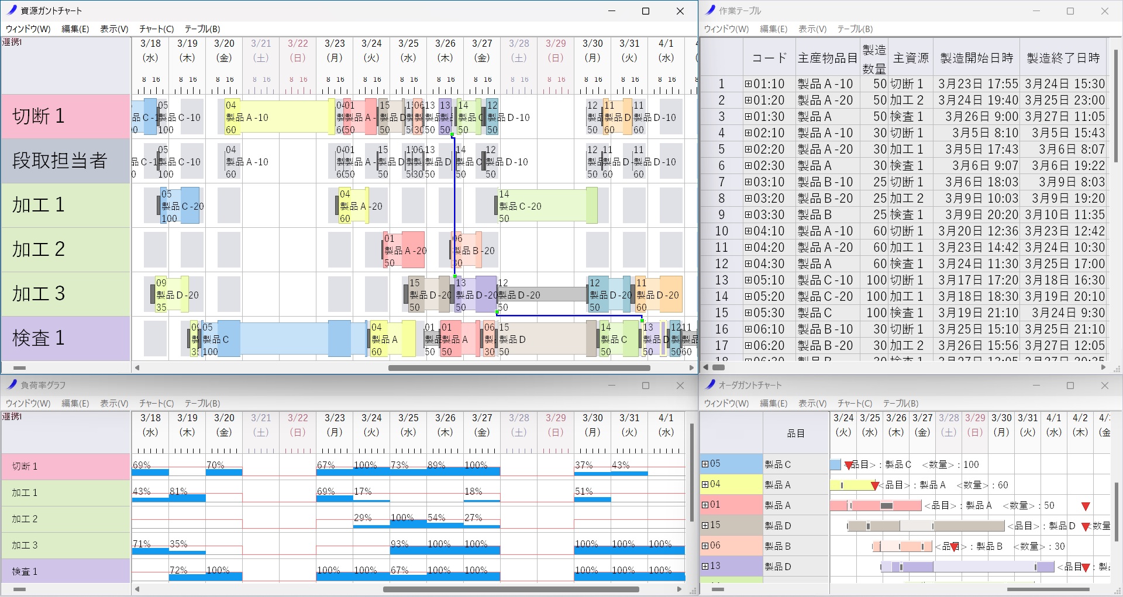The width and height of the screenshot is (1123, 597).
Task: Click 3/23 (月) date header in resource Gantt
Action: pos(335,51)
